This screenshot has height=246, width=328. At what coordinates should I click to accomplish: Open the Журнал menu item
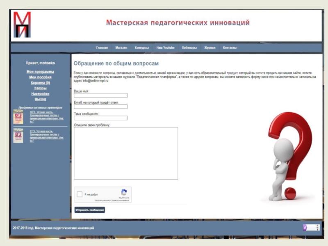coord(210,48)
